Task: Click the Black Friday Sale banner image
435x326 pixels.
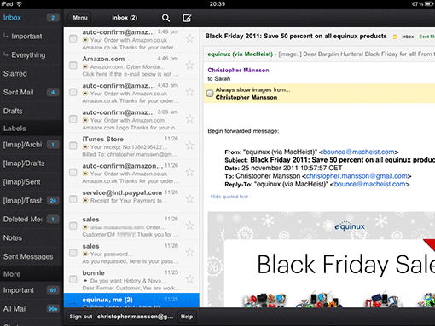Action: pos(322,260)
